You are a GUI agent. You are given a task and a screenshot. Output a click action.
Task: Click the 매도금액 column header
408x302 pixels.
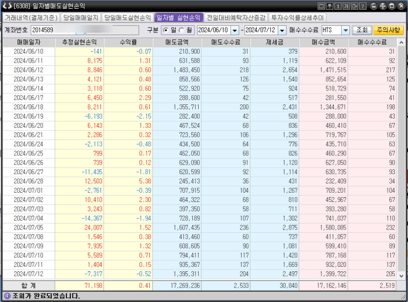(x=177, y=42)
